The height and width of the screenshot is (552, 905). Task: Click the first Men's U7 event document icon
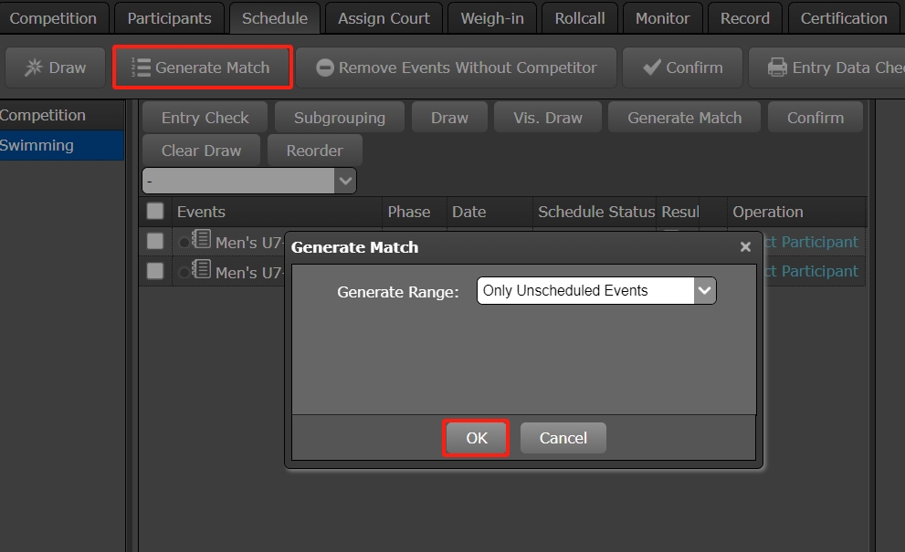pyautogui.click(x=202, y=241)
